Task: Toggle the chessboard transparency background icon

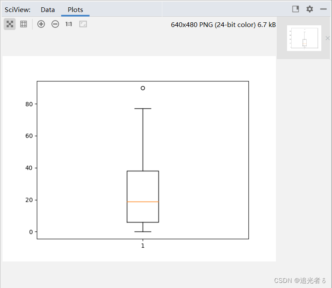Action: [x=10, y=24]
